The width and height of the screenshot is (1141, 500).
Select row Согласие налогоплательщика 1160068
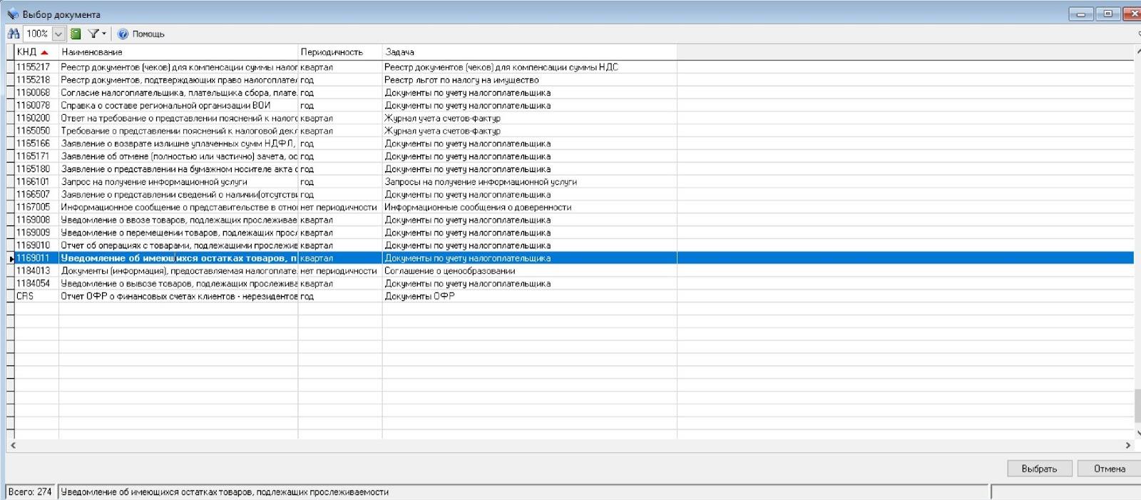click(x=574, y=93)
